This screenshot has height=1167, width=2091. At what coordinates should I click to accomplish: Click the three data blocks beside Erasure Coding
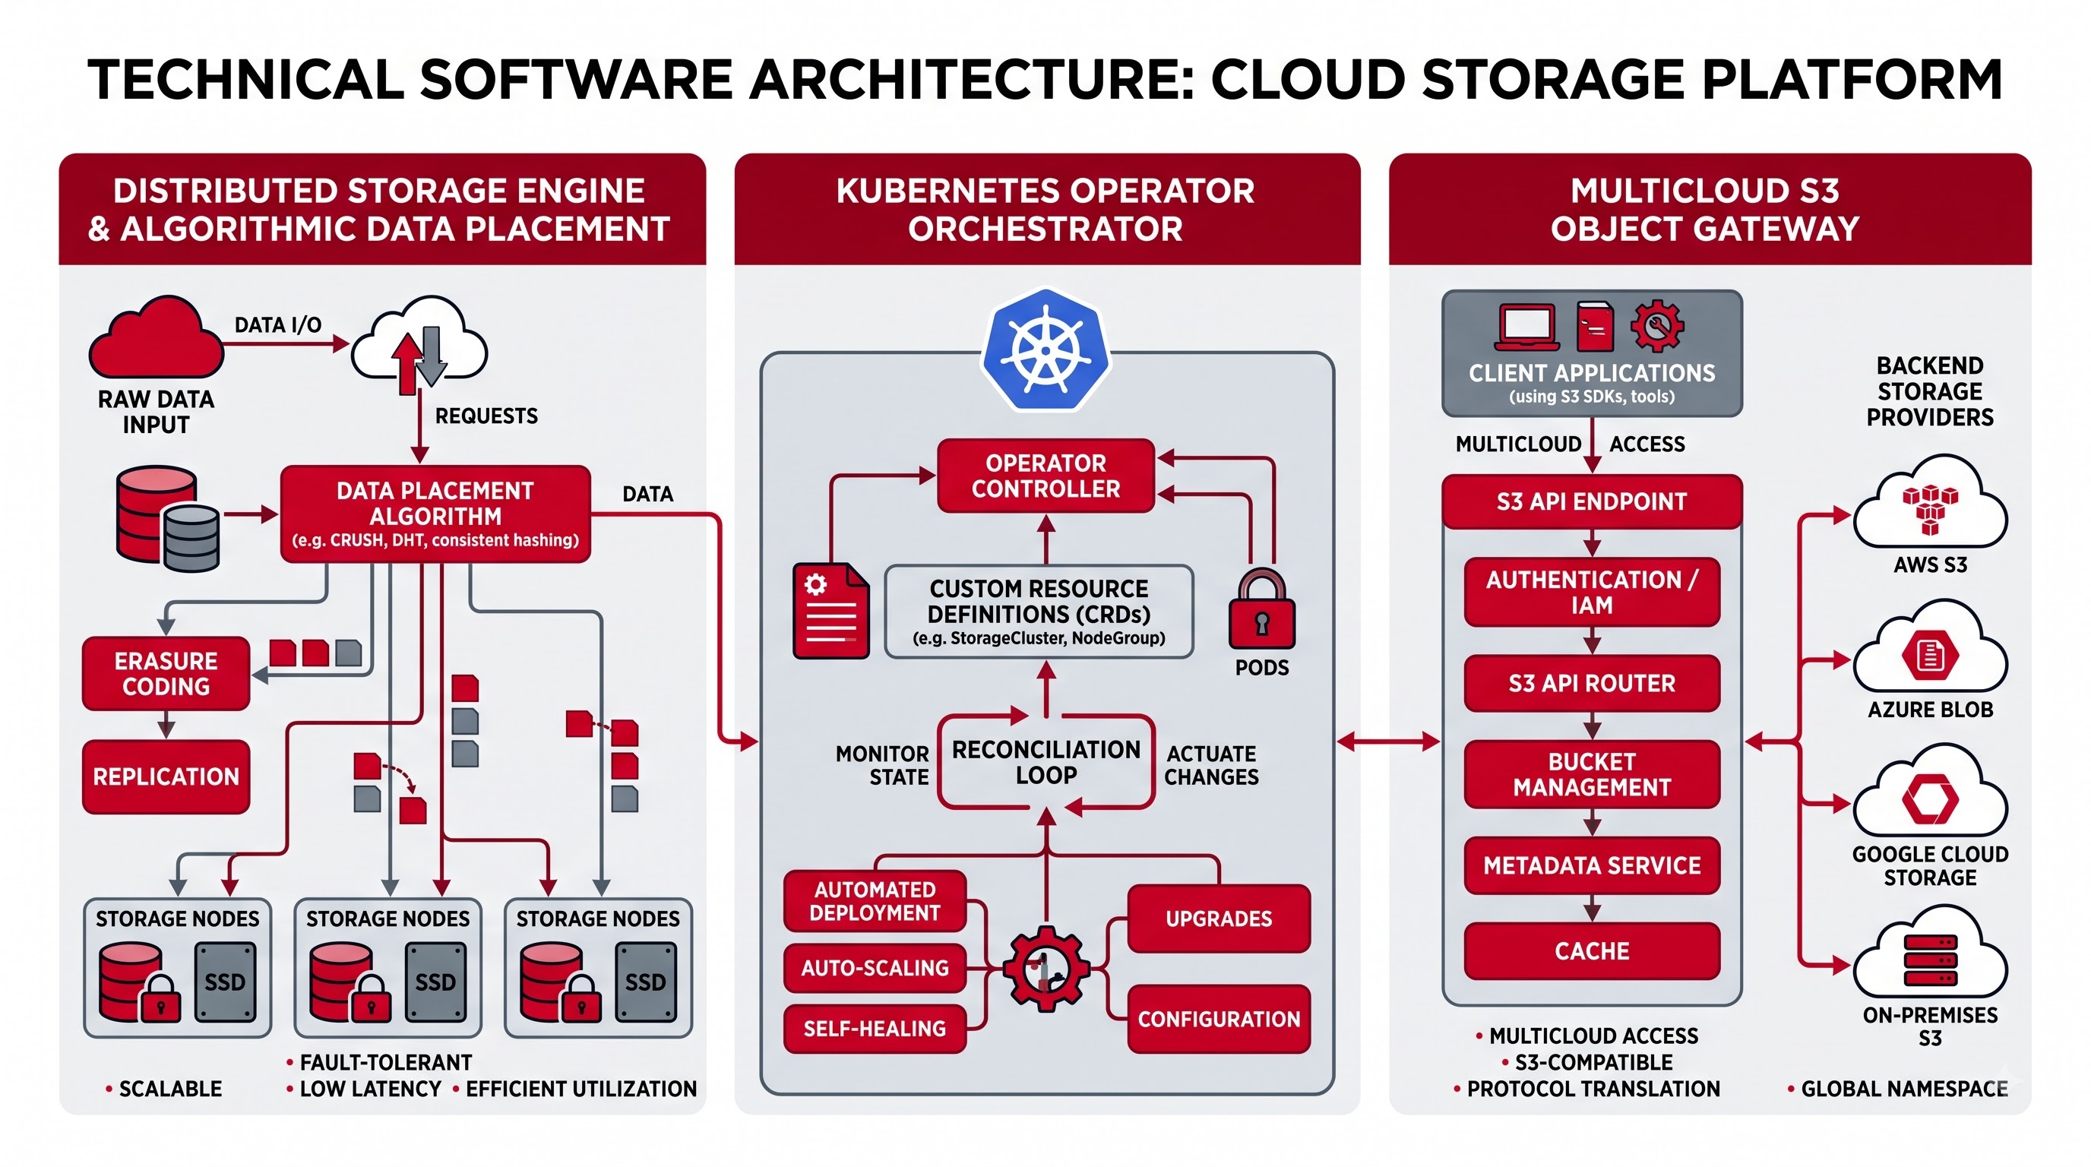coord(315,653)
